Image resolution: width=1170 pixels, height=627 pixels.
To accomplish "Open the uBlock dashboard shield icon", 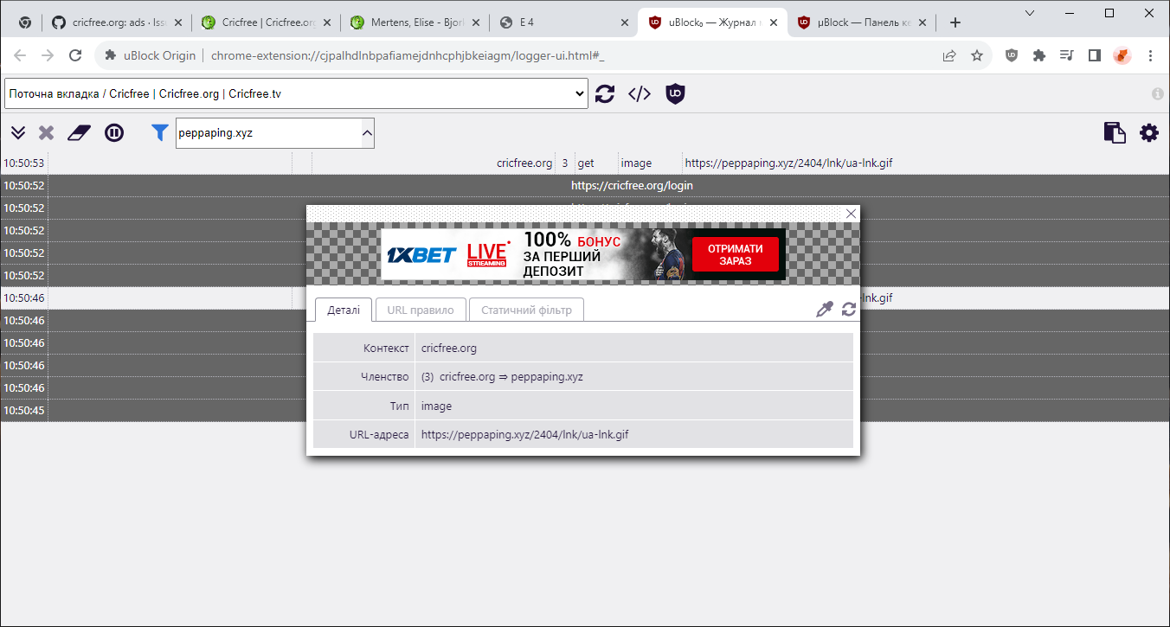I will (675, 93).
